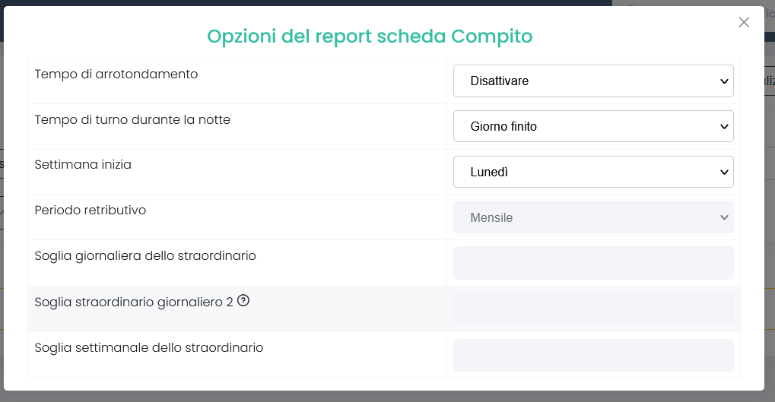This screenshot has height=402, width=775.
Task: Click the Soglia giornaliera dello straordinario label
Action: click(x=145, y=256)
